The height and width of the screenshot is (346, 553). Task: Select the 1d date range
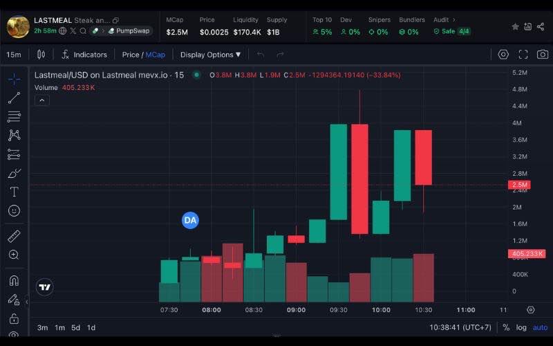91,327
